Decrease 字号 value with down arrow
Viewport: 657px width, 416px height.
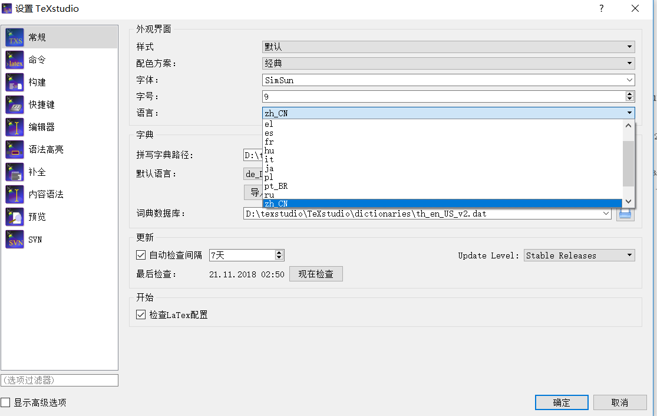[629, 99]
